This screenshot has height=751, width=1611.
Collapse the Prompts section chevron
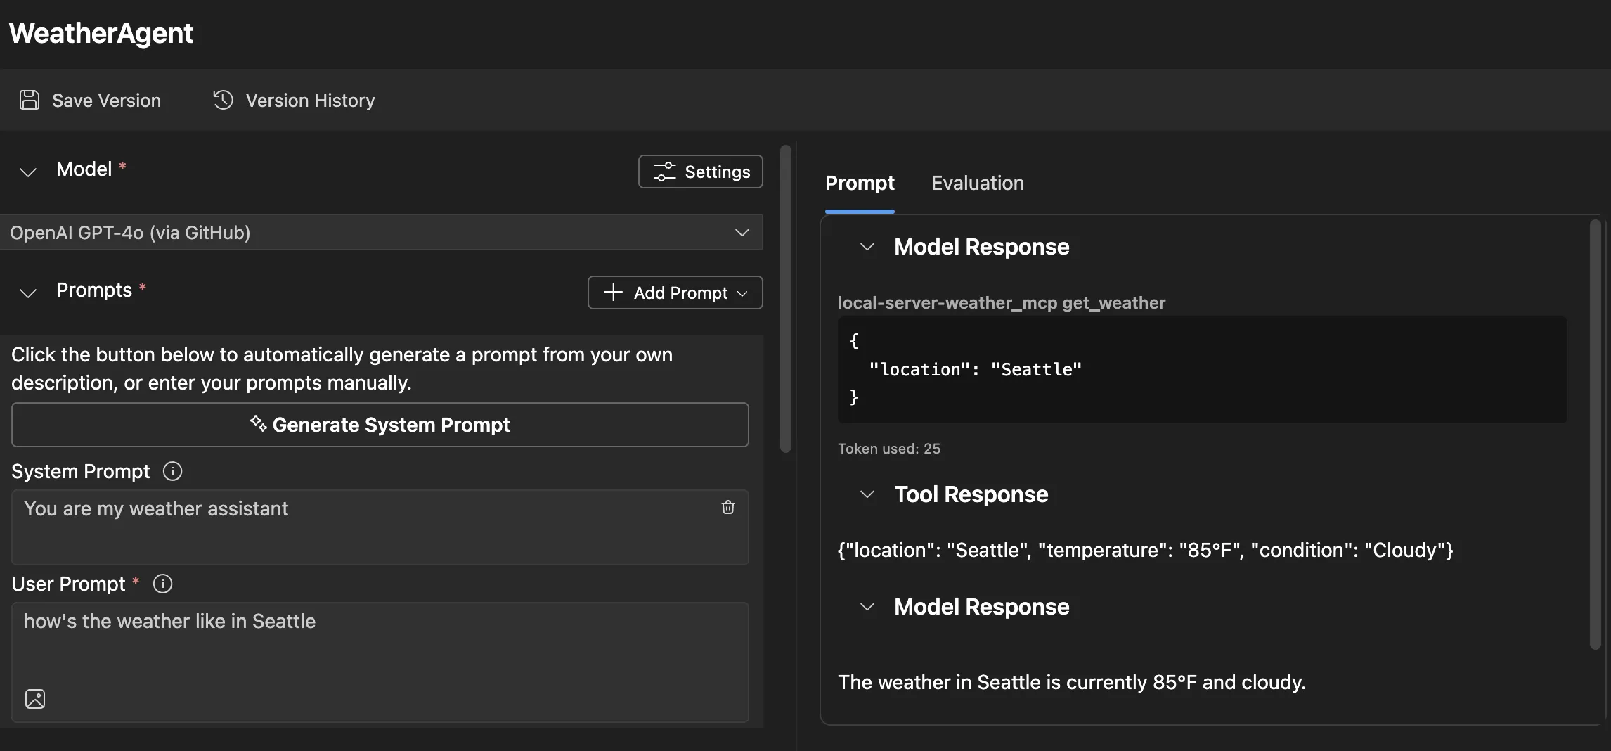(27, 293)
